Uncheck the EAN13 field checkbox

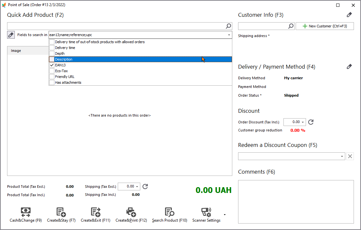[x=52, y=65]
